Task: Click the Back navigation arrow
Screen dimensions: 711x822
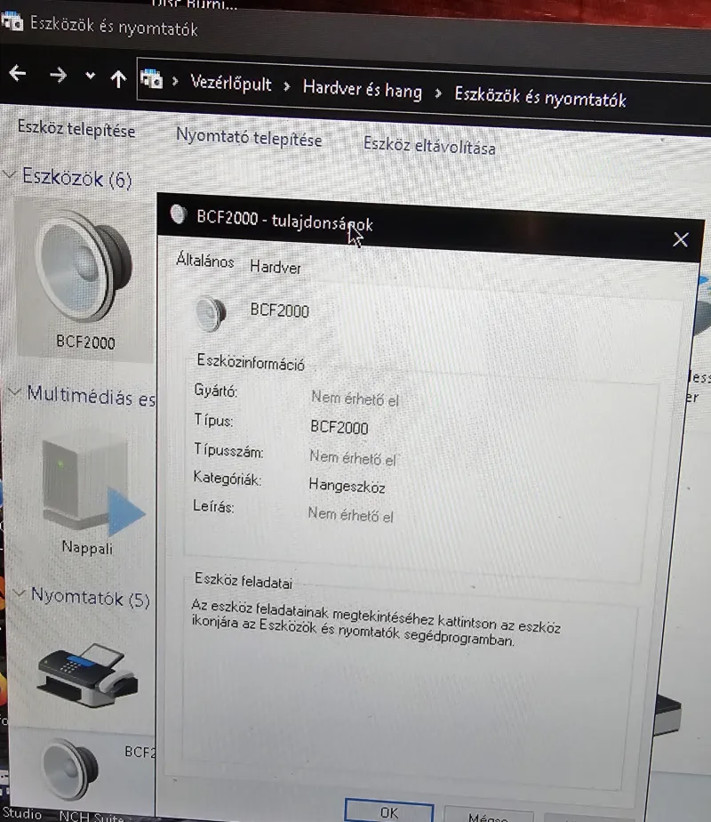Action: [x=17, y=75]
